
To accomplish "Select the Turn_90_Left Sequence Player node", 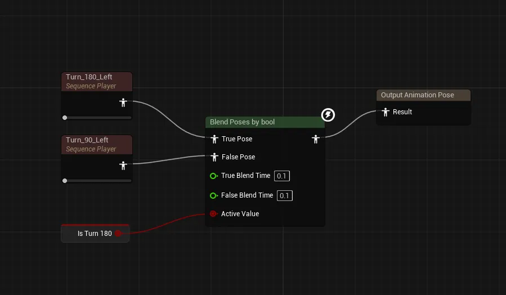I will (x=96, y=145).
